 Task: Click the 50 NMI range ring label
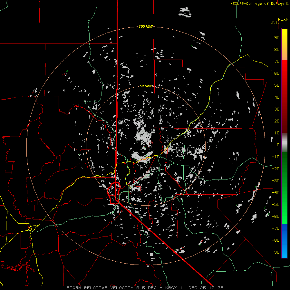click(146, 86)
